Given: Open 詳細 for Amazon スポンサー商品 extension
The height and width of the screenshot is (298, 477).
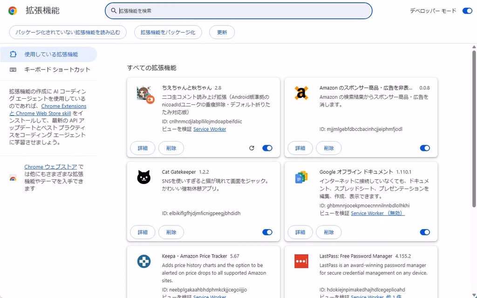Looking at the screenshot, I should point(300,148).
